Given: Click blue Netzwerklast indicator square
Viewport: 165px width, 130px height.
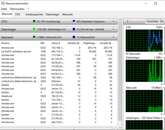Looking at the screenshot, I should [x=74, y=37].
